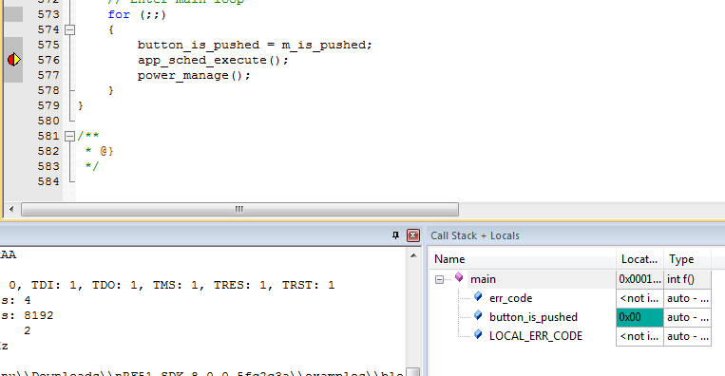Image resolution: width=725 pixels, height=376 pixels.
Task: Click the button_is_pushed variable icon
Action: coord(478,315)
